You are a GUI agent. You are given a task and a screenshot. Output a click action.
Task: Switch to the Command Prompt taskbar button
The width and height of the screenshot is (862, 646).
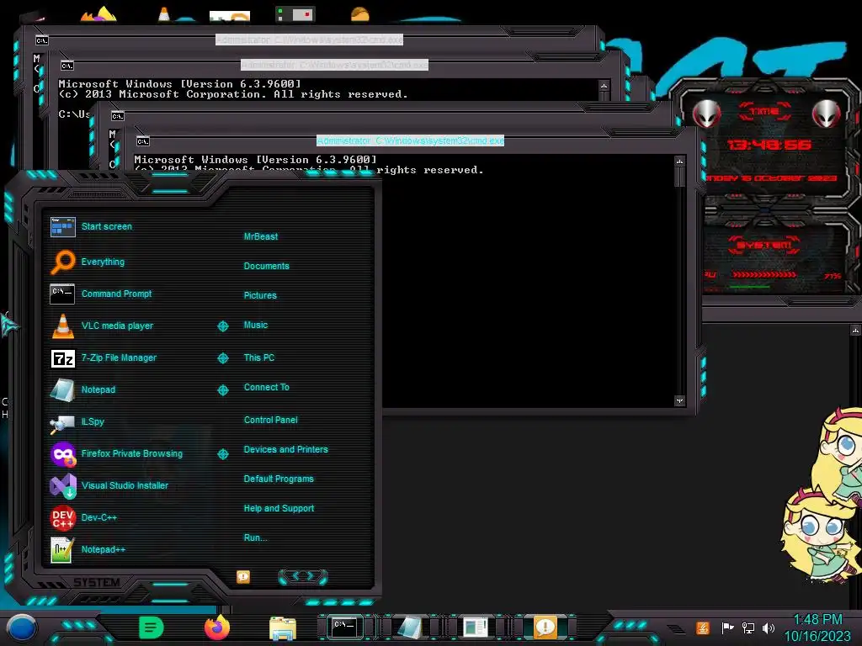(344, 627)
